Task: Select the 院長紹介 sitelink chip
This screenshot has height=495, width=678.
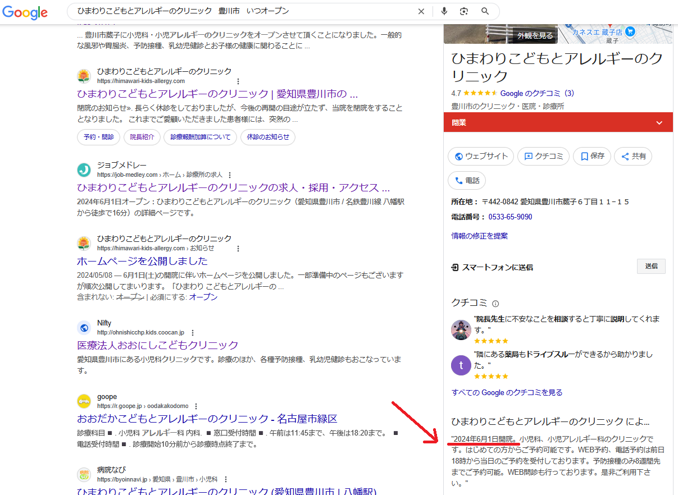Action: click(142, 137)
